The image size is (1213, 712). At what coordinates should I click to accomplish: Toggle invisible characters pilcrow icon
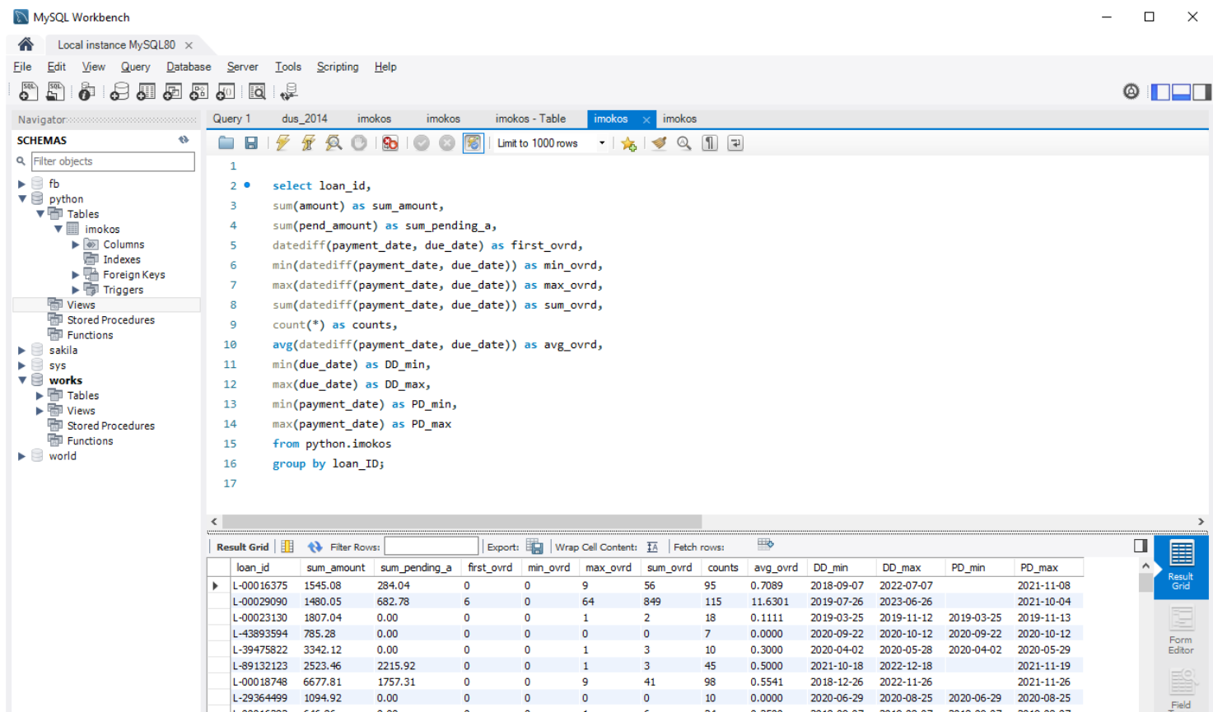point(710,143)
